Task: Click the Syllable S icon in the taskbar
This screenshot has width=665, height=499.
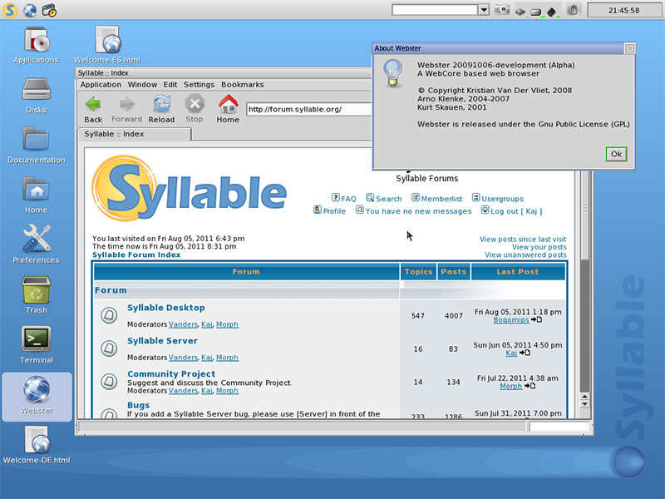Action: tap(10, 9)
